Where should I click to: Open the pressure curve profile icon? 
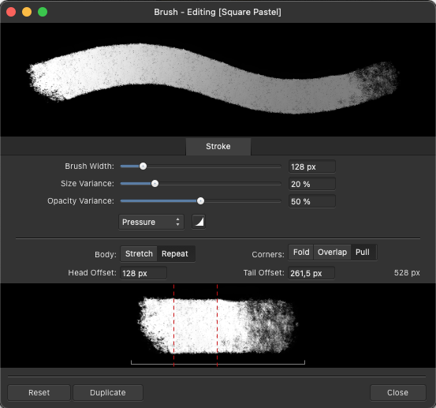tap(199, 222)
